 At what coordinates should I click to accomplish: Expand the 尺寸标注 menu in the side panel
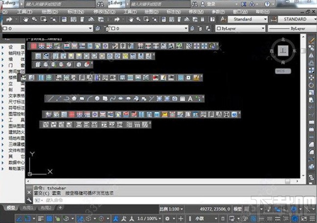(16, 101)
